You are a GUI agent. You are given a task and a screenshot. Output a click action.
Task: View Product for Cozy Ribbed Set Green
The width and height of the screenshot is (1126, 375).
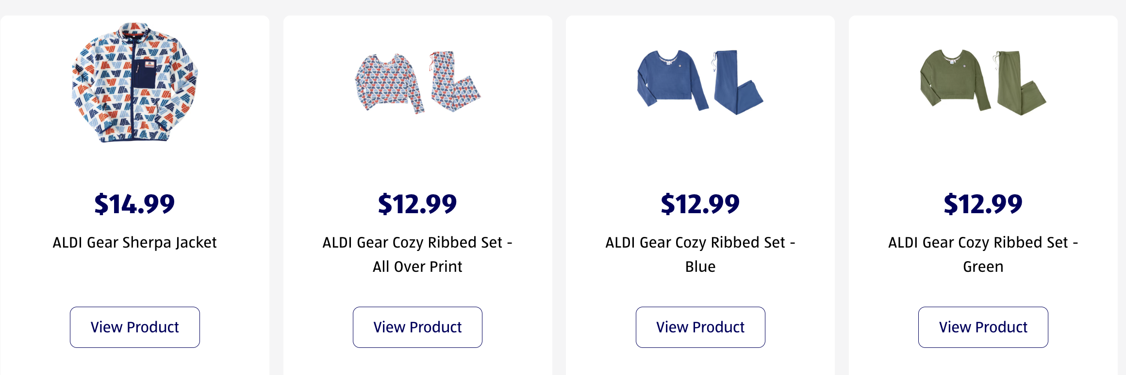tap(983, 327)
